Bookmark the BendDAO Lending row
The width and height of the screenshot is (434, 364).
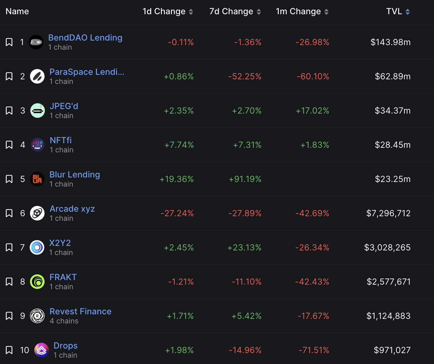tap(9, 42)
